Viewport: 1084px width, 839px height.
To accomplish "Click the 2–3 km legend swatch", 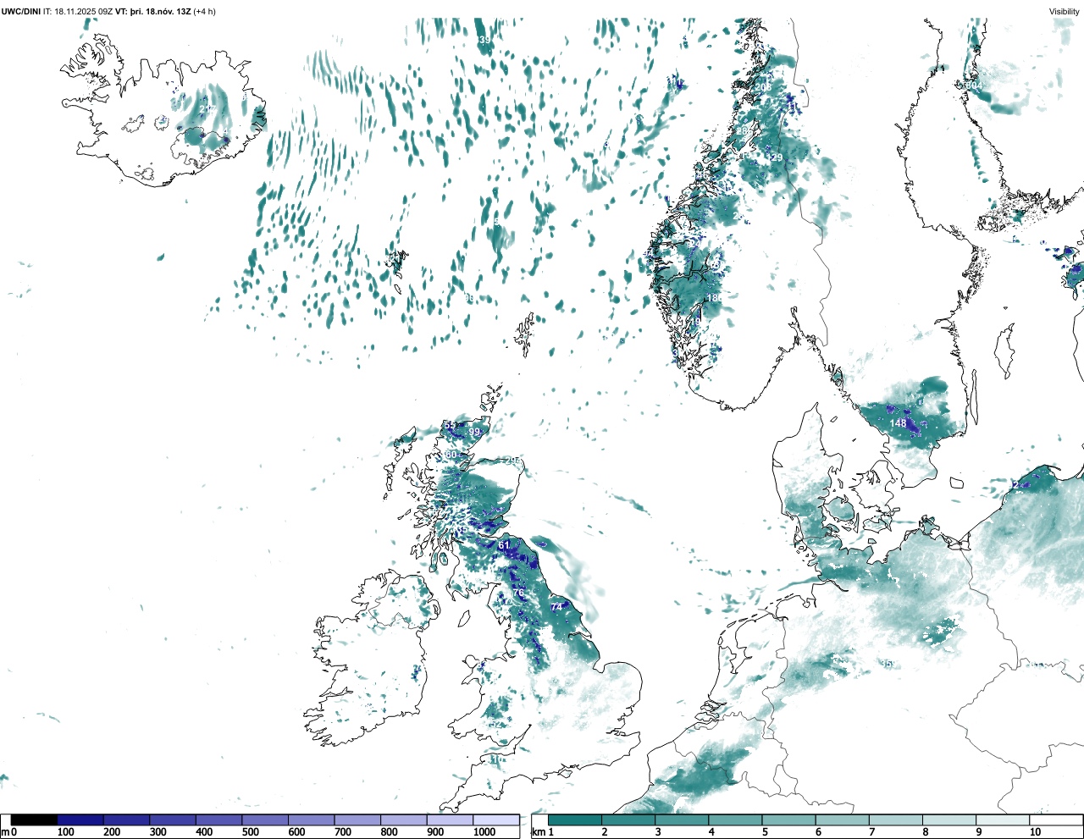I will (628, 820).
